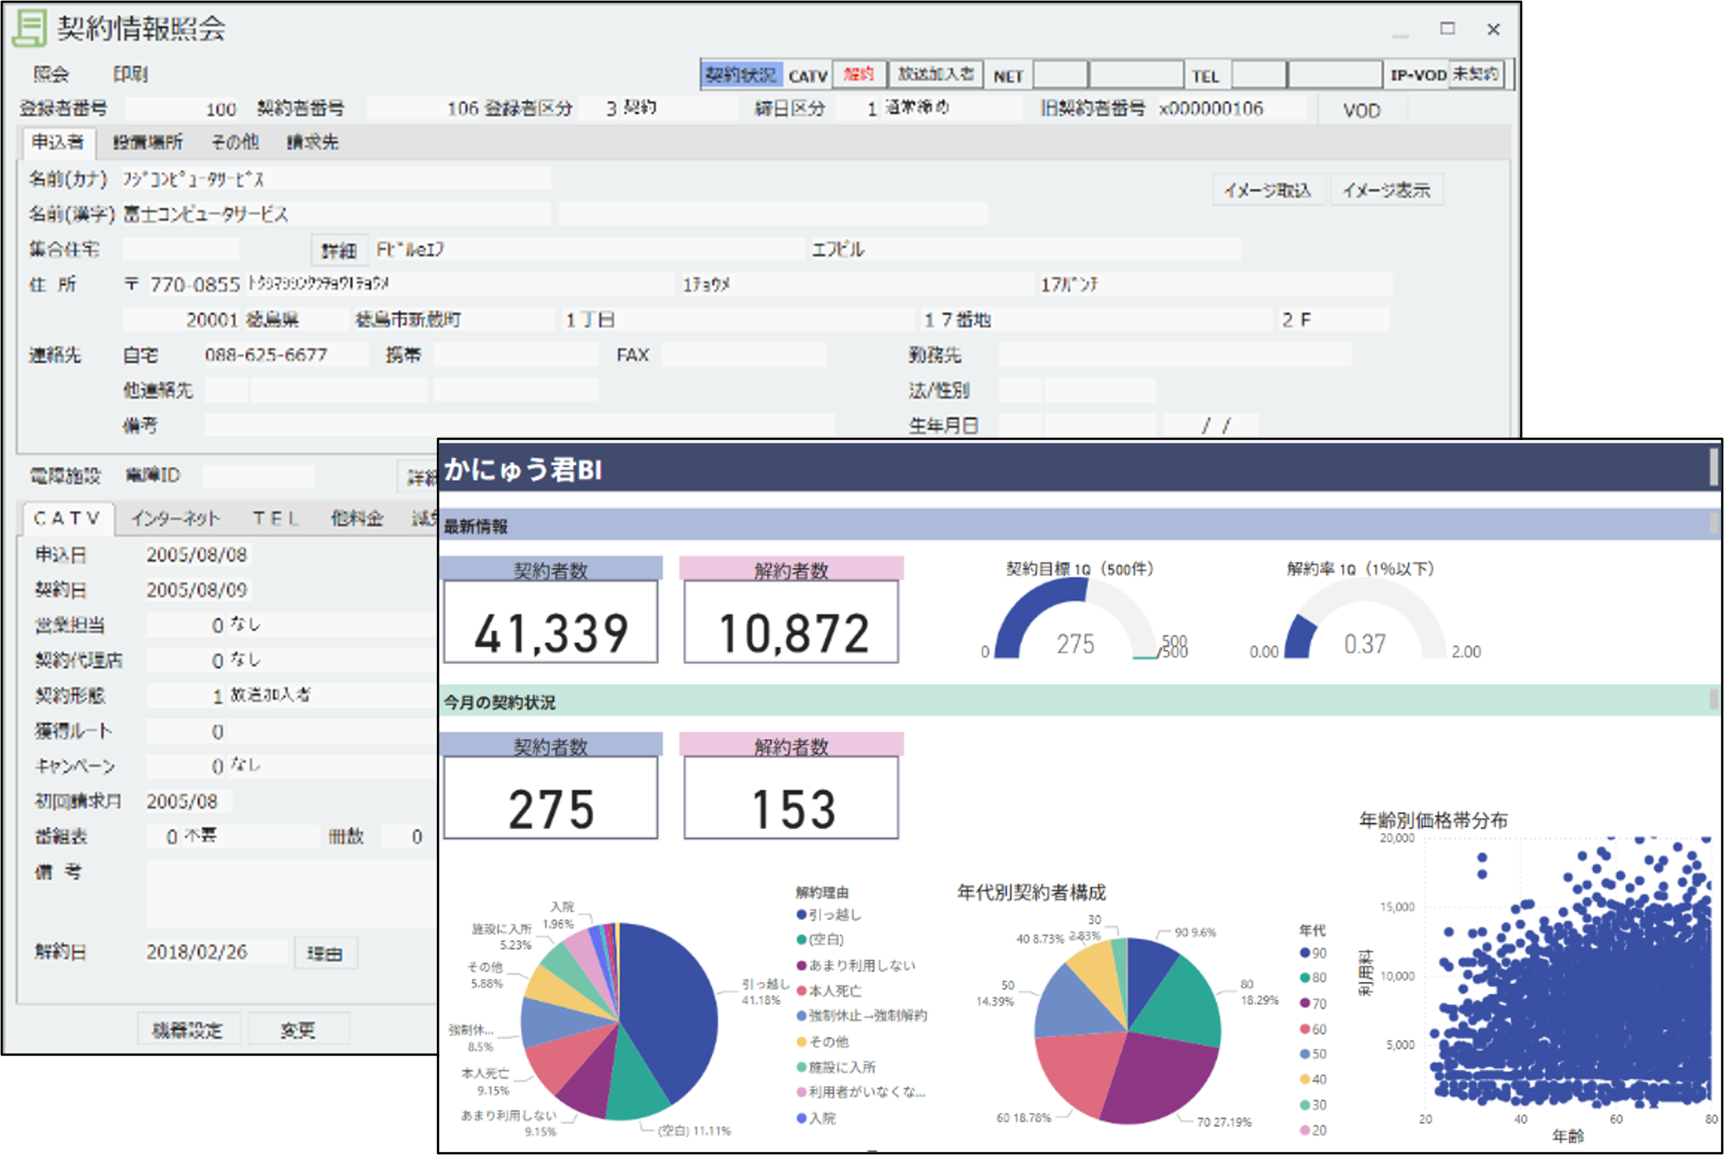
Task: Click the 変更 button
Action: click(297, 1030)
